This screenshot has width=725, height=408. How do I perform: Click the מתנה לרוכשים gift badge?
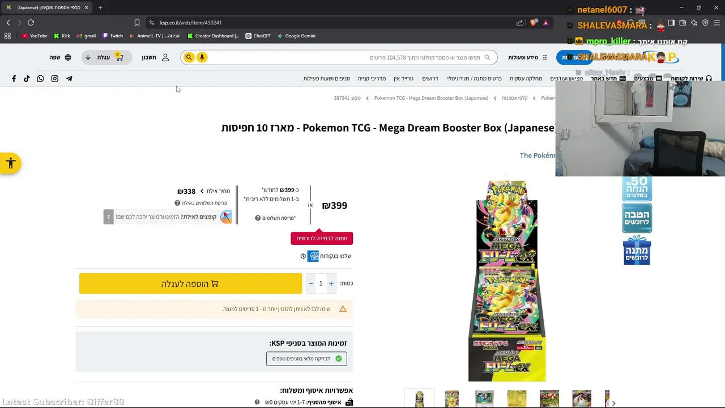pos(637,250)
